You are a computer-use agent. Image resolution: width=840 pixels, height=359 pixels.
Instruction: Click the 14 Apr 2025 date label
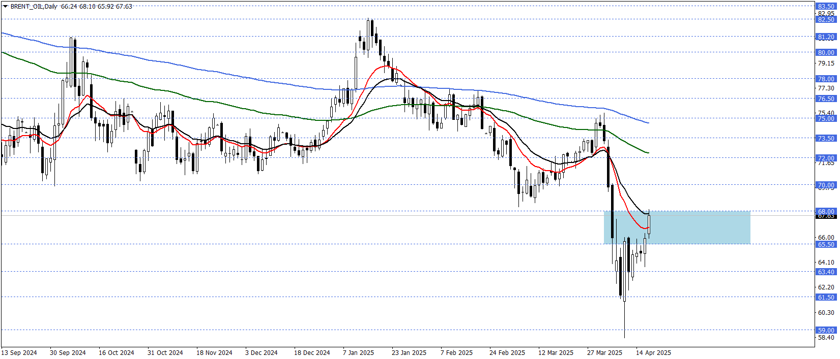tap(653, 352)
